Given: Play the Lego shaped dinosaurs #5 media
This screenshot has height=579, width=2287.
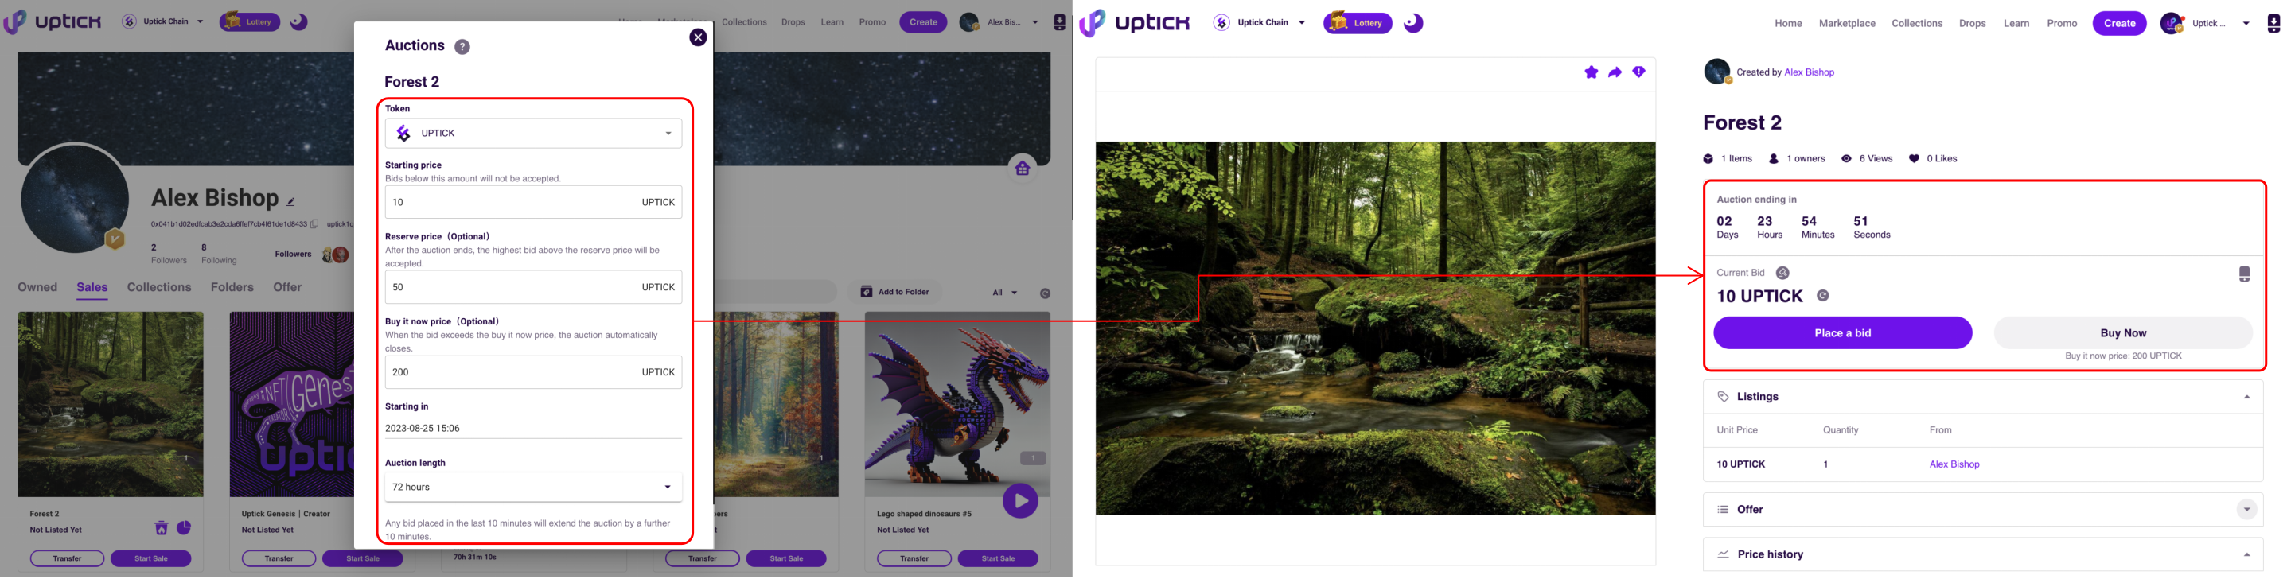Looking at the screenshot, I should pyautogui.click(x=1019, y=501).
